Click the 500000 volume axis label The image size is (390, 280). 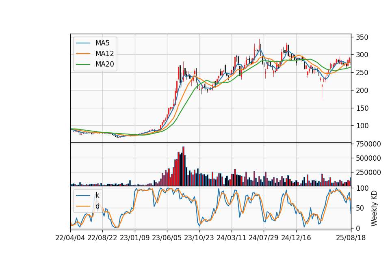[x=368, y=158]
